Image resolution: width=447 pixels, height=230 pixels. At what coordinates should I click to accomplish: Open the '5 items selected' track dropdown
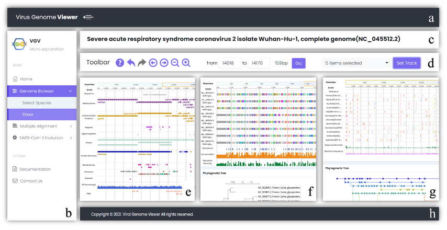click(x=356, y=63)
